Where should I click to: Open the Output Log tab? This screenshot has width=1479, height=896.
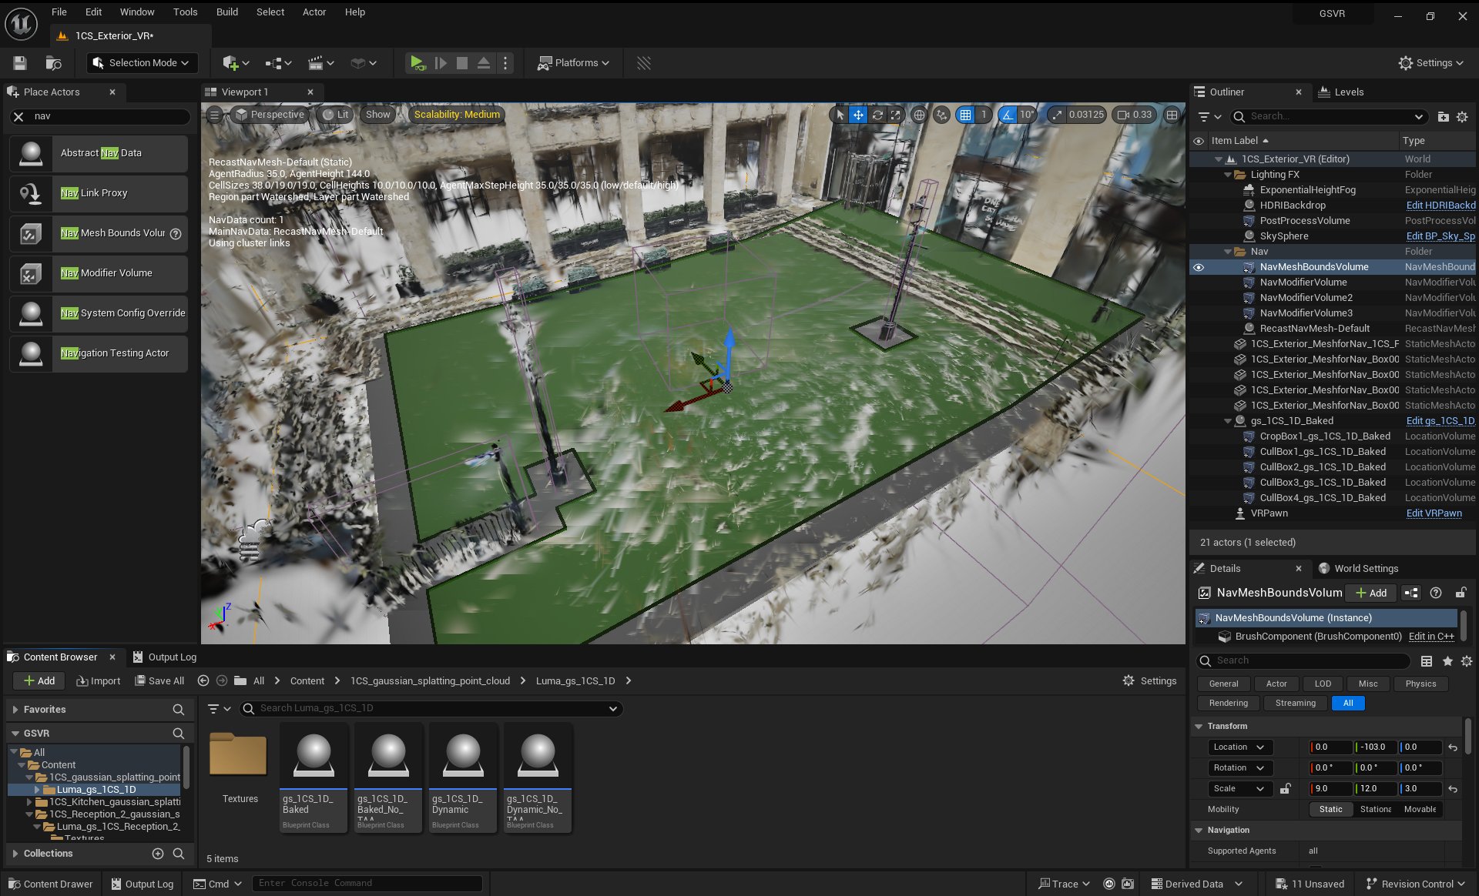point(165,657)
